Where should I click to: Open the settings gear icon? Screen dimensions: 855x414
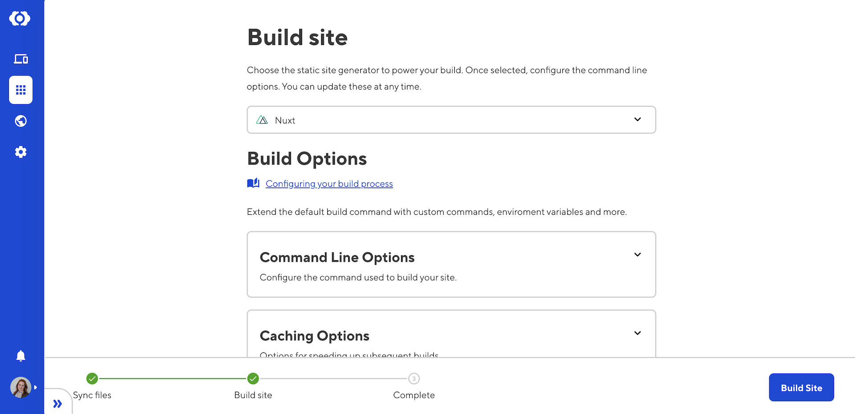pos(21,152)
